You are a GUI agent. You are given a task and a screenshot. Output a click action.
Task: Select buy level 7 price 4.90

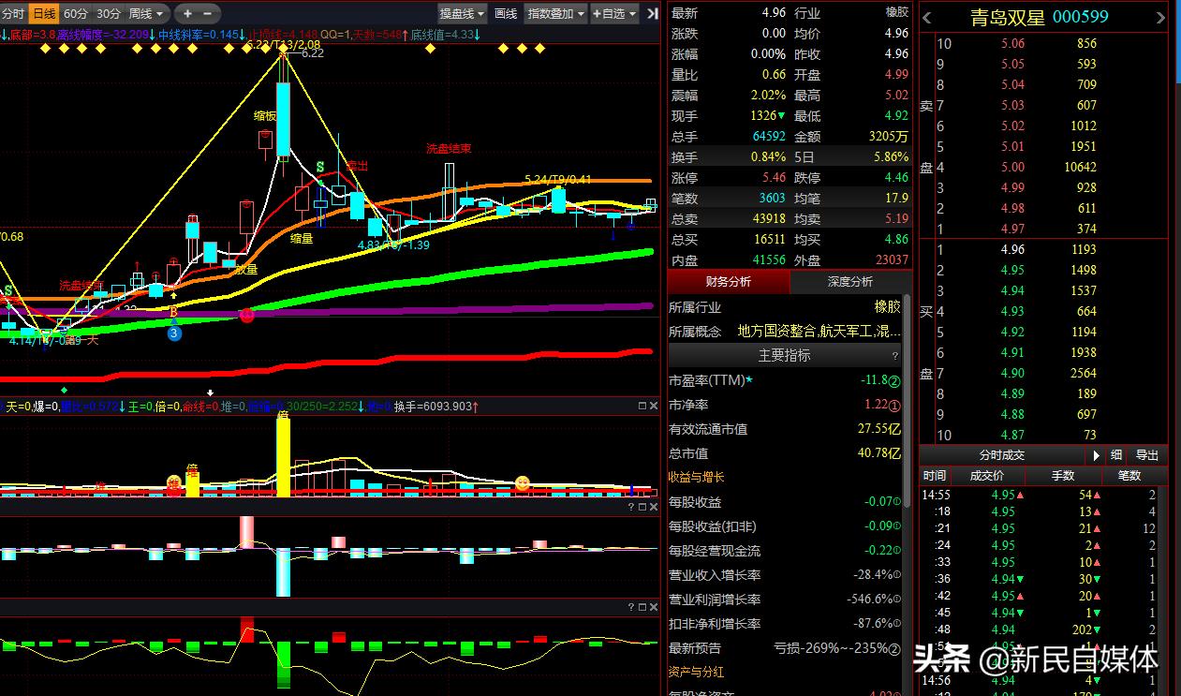coord(1012,373)
